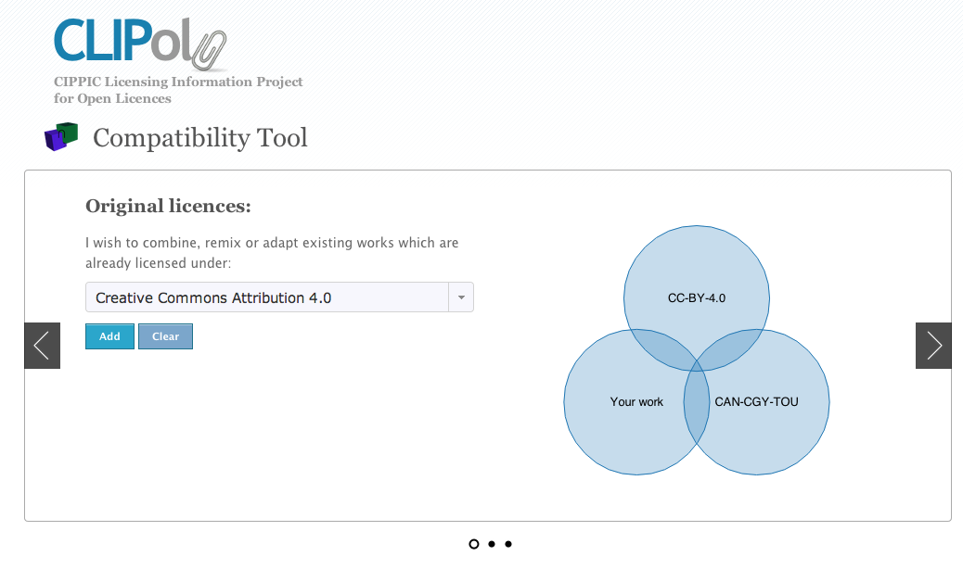
Task: Click the 'I wish to combine' instruction text
Action: pyautogui.click(x=272, y=252)
